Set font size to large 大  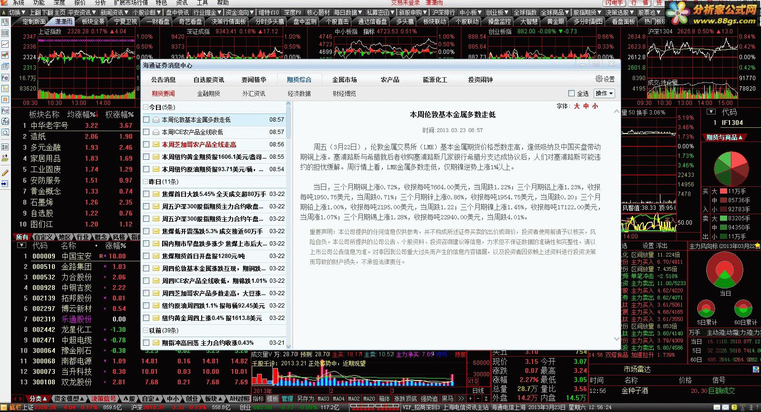(x=577, y=106)
